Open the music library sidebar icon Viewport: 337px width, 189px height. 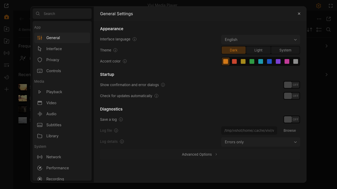point(7,41)
